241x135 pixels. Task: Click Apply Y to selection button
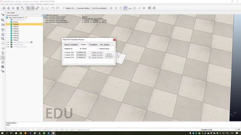97,55
